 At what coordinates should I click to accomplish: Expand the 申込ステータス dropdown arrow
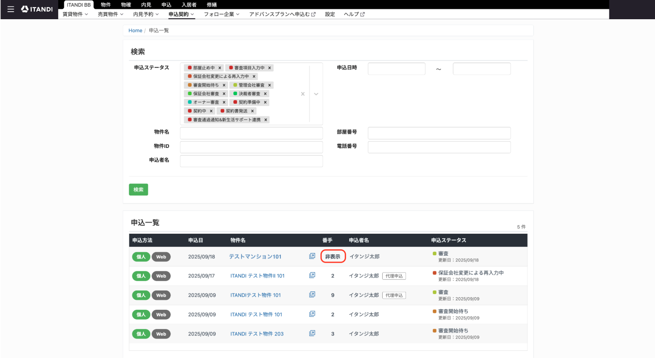pyautogui.click(x=316, y=94)
